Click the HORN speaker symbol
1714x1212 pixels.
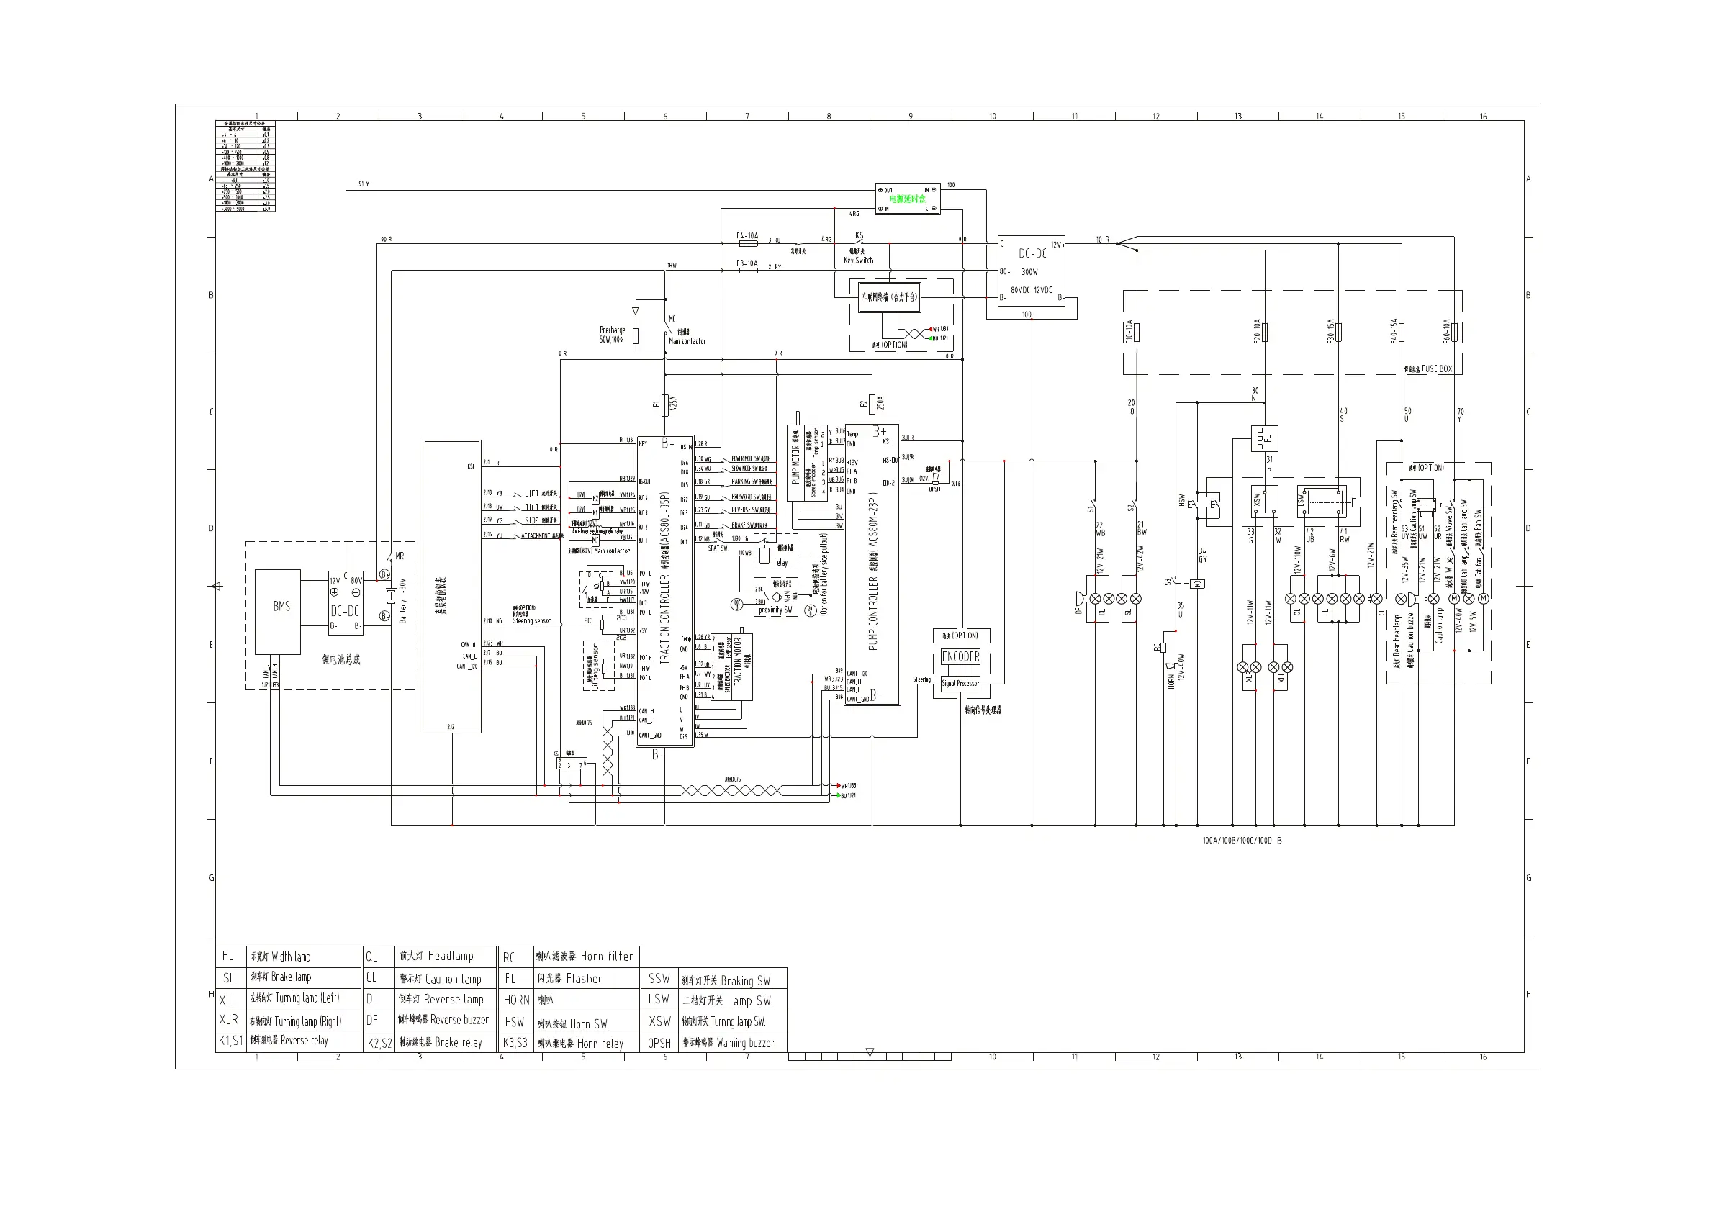(1171, 666)
